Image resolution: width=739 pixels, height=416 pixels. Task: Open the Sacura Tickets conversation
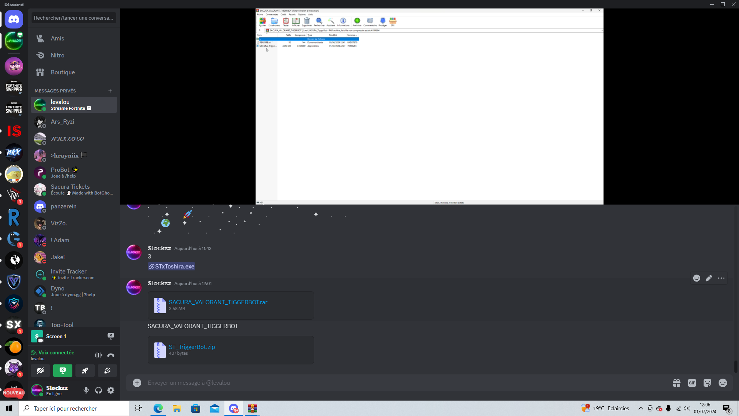pyautogui.click(x=74, y=190)
